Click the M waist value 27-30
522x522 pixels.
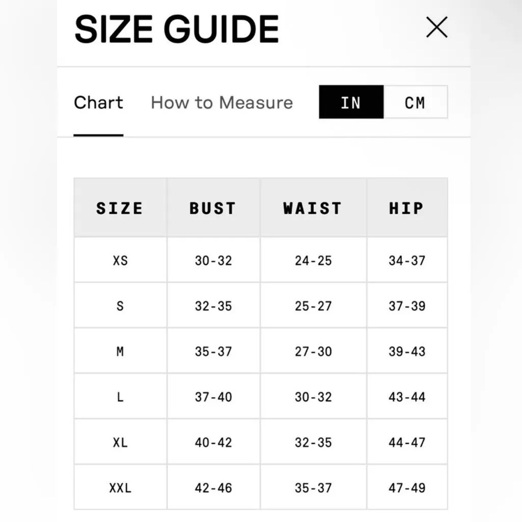[x=313, y=351]
